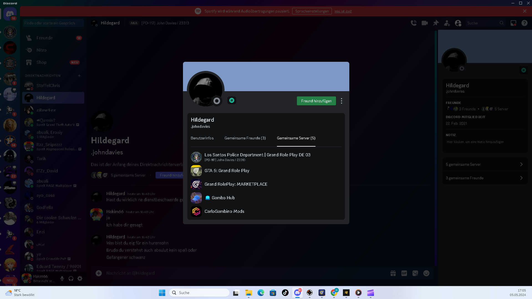Click the Notiz field to add note
The height and width of the screenshot is (299, 532).
click(x=485, y=142)
